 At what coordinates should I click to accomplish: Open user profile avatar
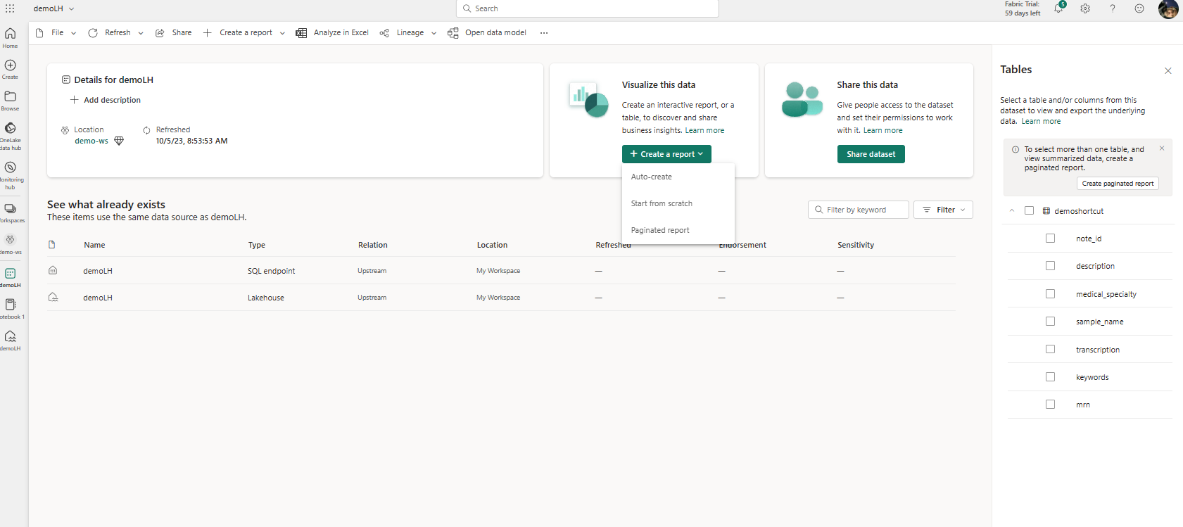[x=1168, y=9]
